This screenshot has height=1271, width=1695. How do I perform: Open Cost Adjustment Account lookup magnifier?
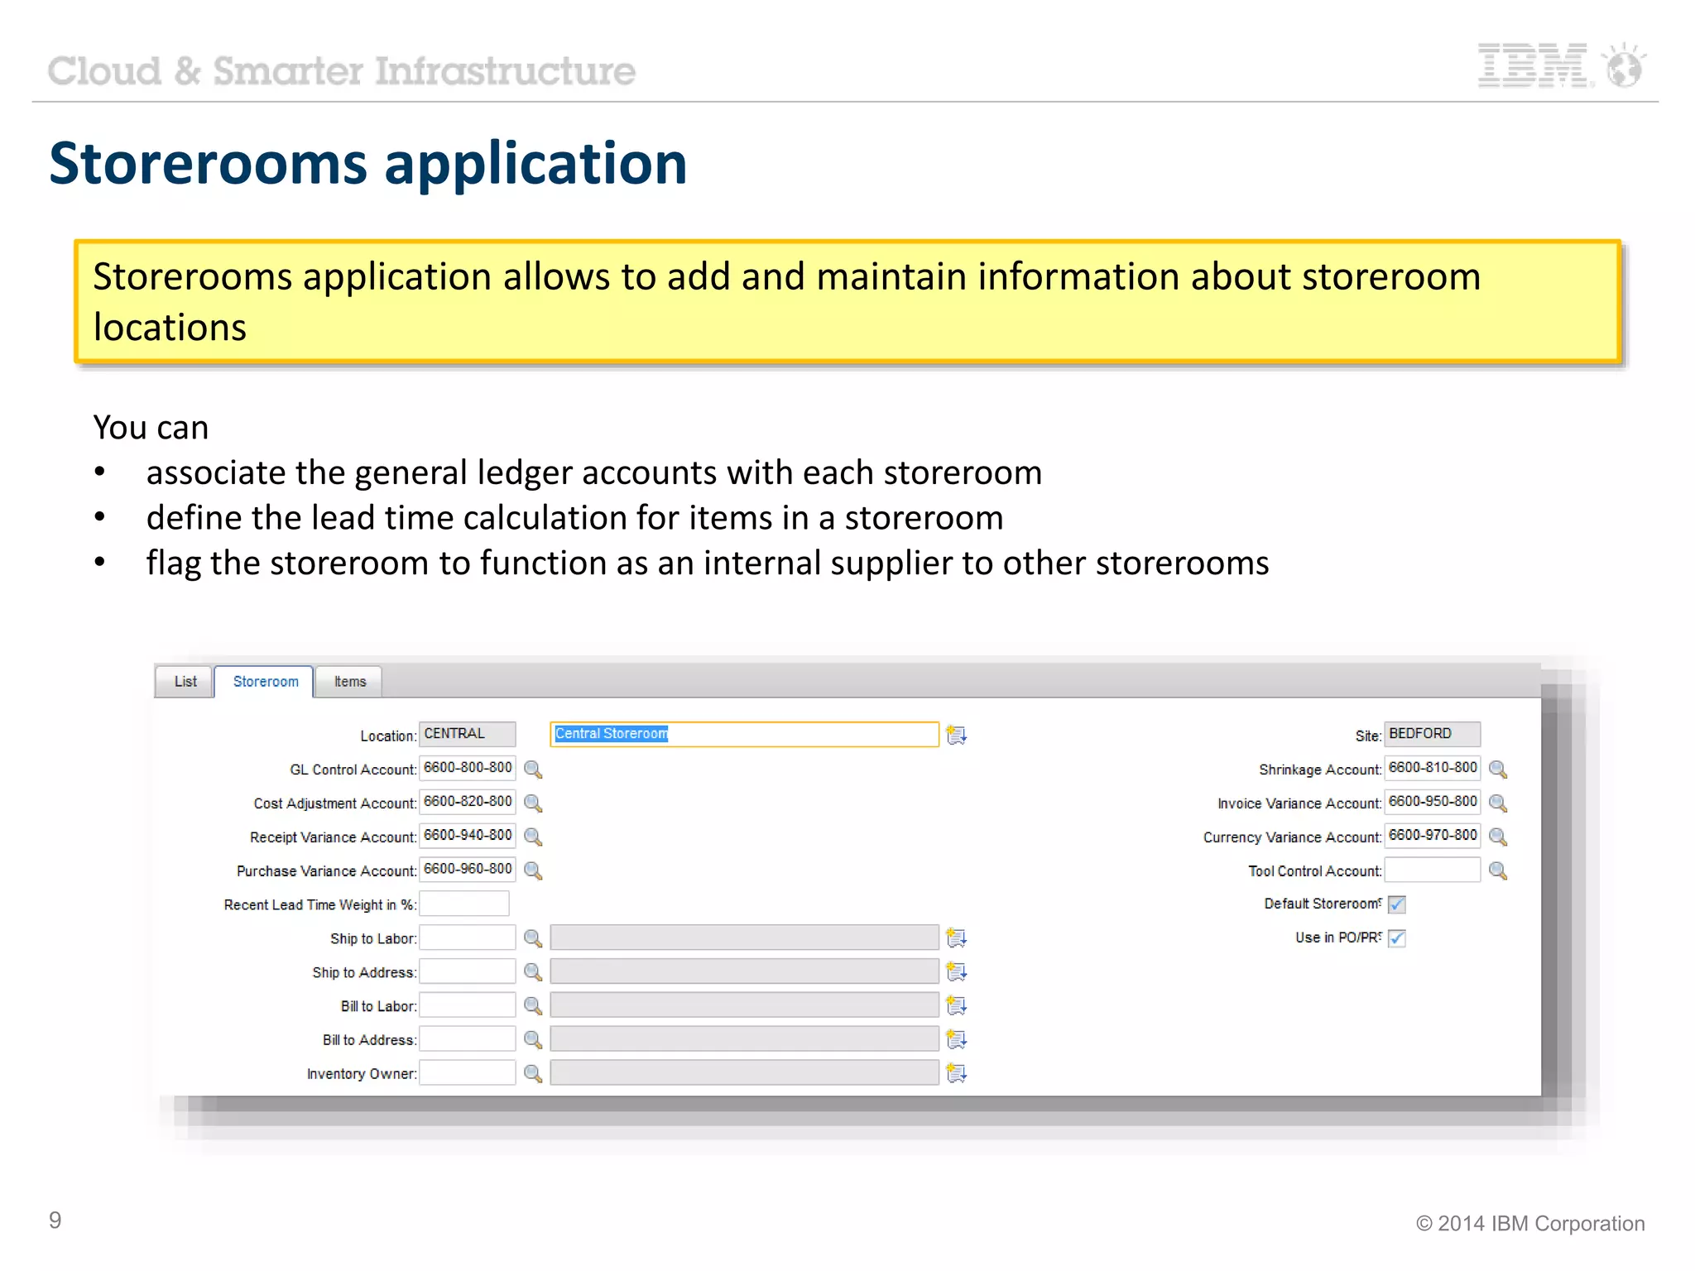[533, 803]
